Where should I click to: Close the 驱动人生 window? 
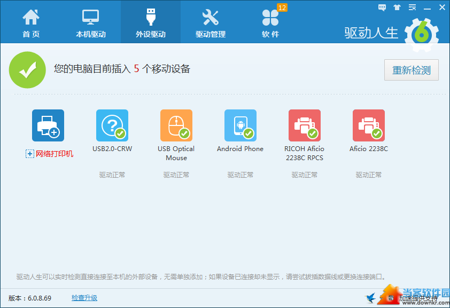point(443,7)
